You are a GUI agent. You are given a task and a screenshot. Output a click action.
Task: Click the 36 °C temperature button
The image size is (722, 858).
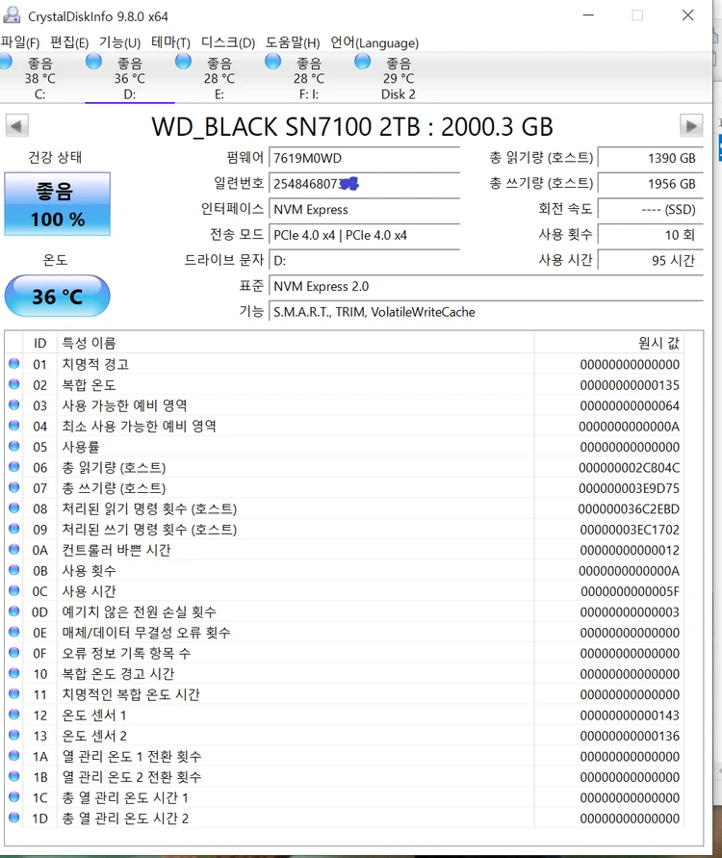[x=58, y=296]
